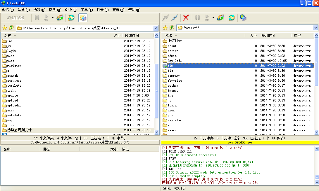This screenshot has width=319, height=191.
Task: Expand the local path dropdown
Action: [x=156, y=28]
